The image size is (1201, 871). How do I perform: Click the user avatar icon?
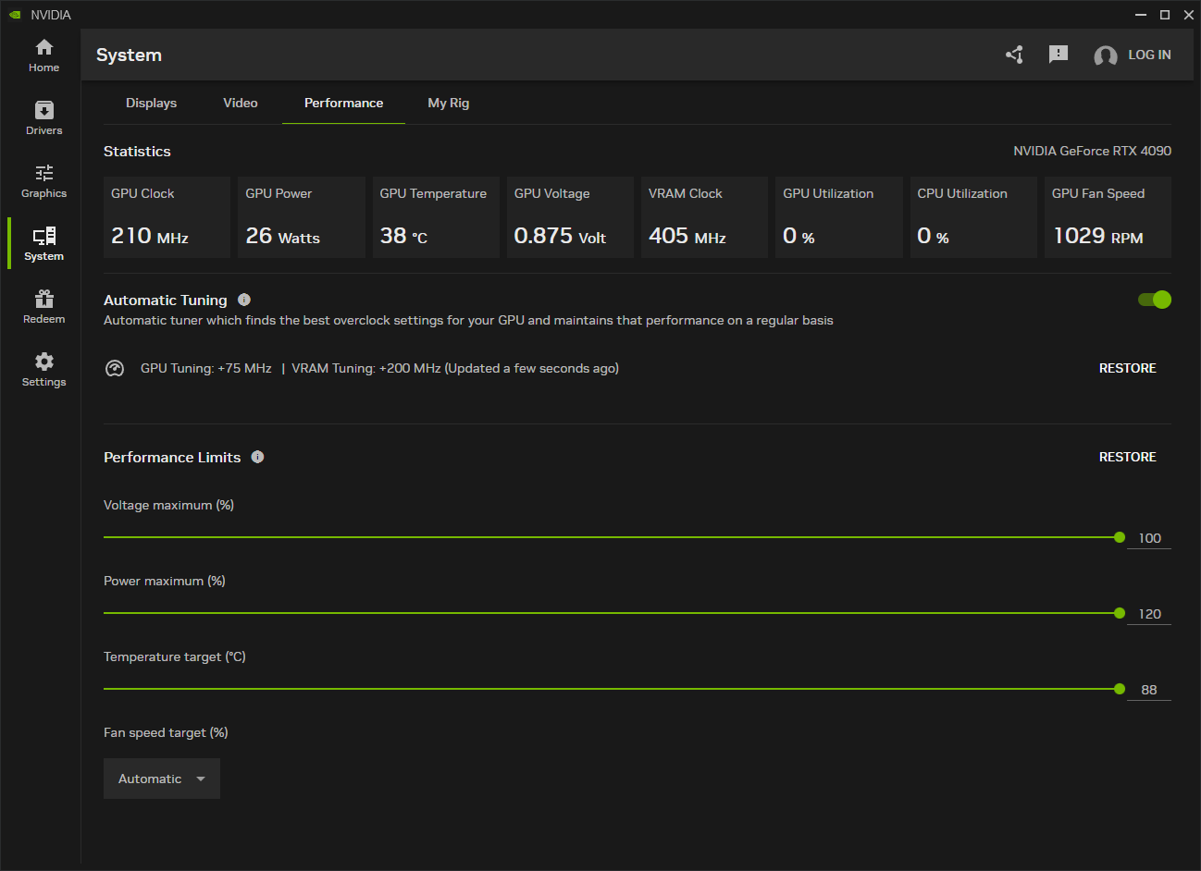click(1105, 55)
